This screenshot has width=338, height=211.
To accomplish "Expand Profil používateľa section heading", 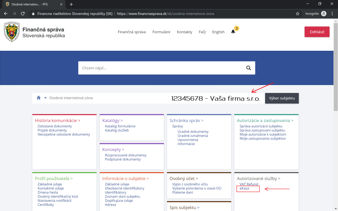I will click(54, 178).
